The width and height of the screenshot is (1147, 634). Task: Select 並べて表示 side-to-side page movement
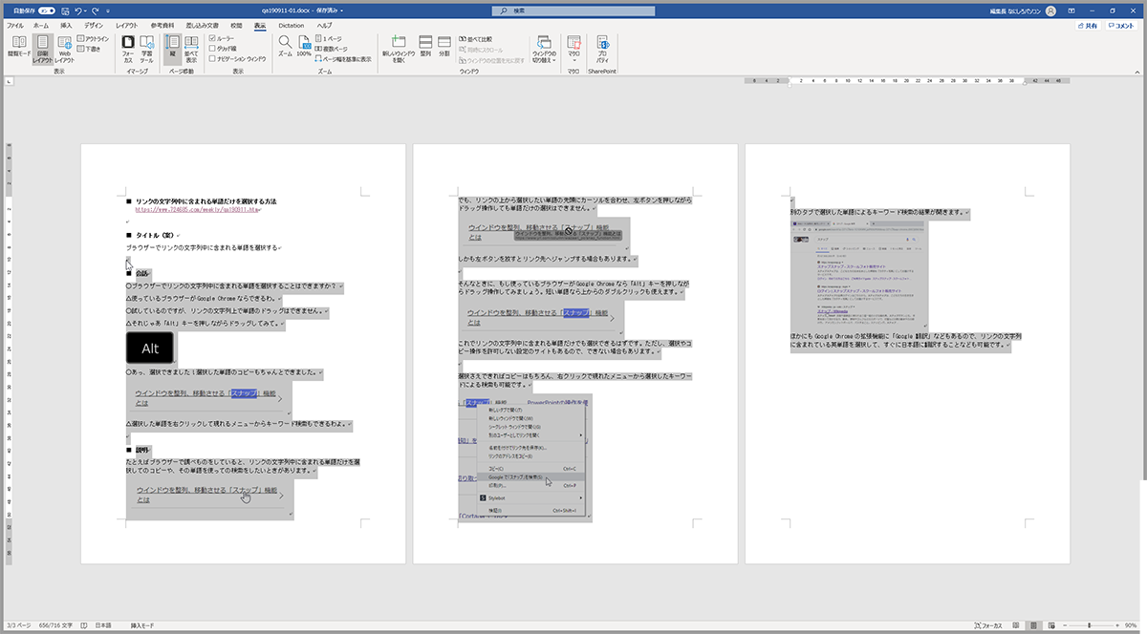(x=191, y=49)
